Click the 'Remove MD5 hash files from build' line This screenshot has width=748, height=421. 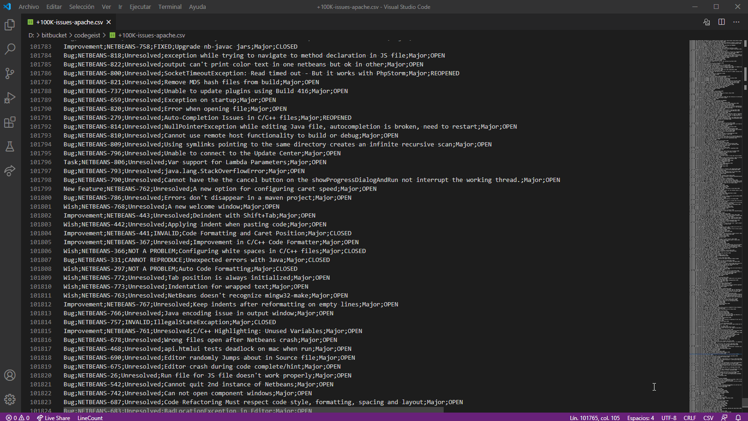pos(191,82)
